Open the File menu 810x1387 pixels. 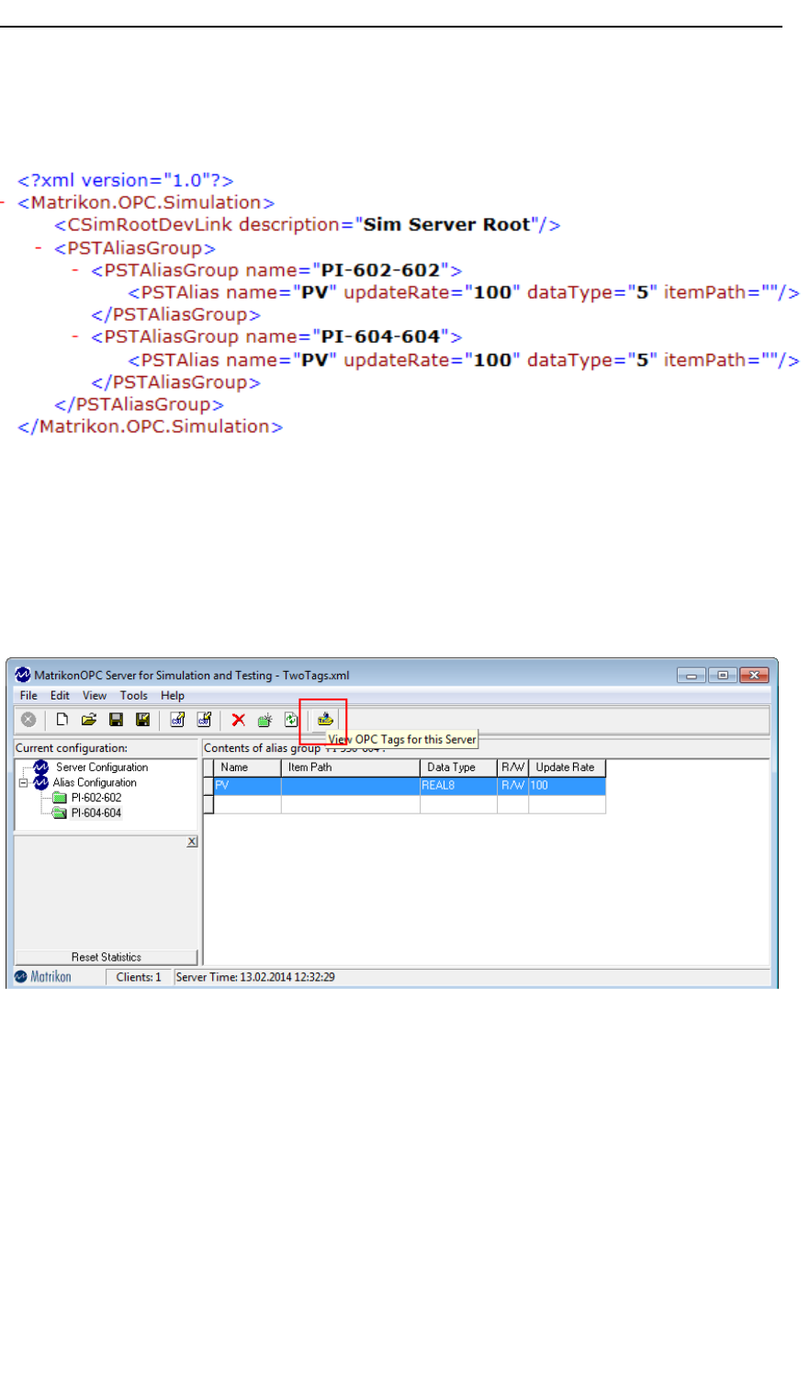(28, 696)
